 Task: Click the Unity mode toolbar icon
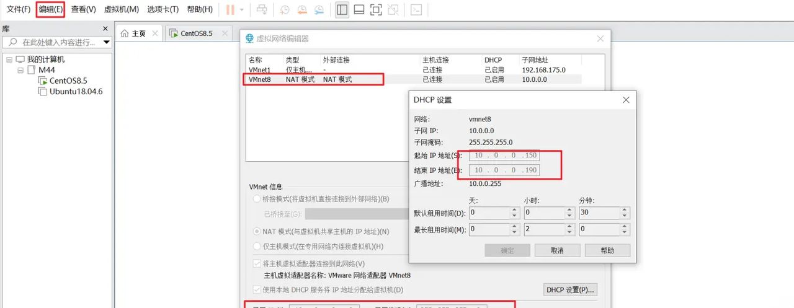393,10
